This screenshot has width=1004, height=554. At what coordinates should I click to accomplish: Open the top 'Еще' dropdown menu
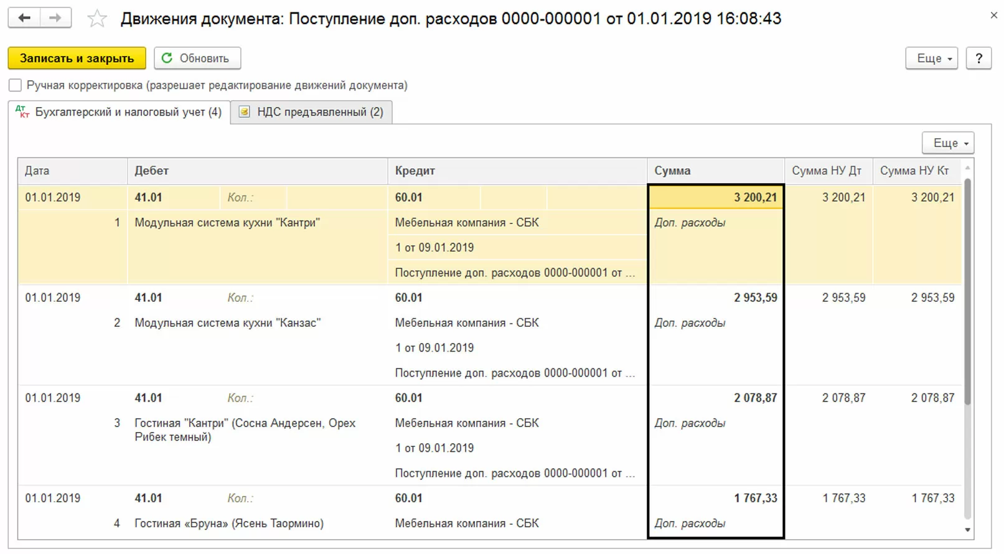click(x=931, y=58)
